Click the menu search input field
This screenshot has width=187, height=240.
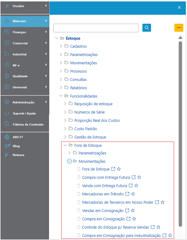click(x=96, y=28)
